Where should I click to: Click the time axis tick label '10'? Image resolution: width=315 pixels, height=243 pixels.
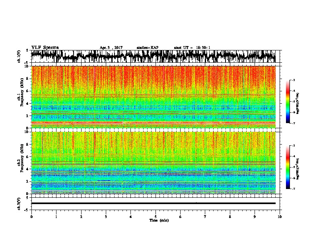point(280,217)
